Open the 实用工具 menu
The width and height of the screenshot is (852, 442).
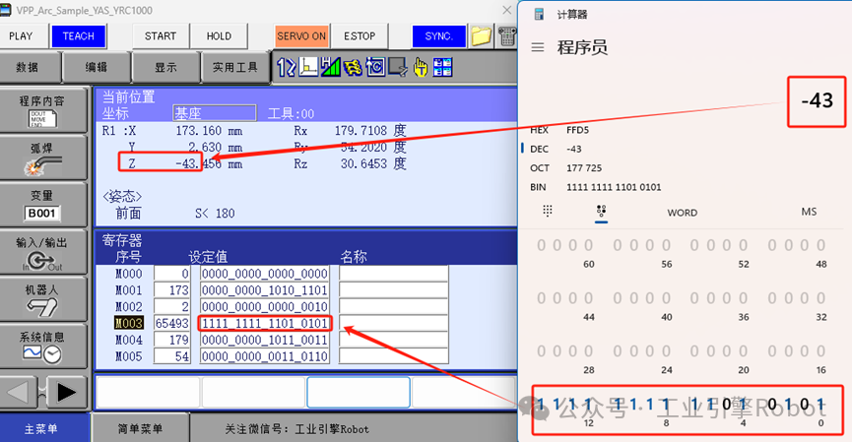(x=234, y=67)
